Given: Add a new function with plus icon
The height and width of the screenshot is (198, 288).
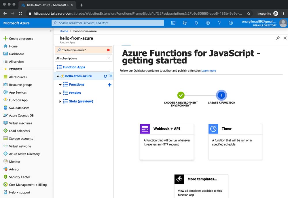Looking at the screenshot, I should pos(109,85).
